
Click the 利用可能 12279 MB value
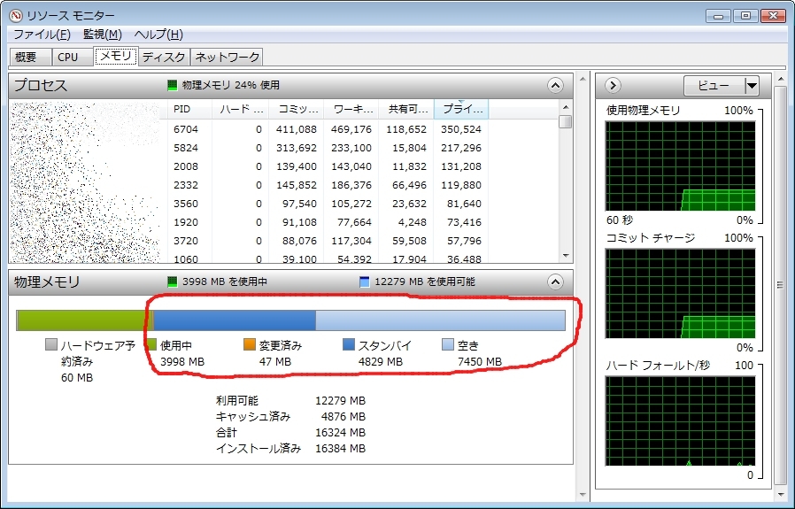[x=340, y=400]
